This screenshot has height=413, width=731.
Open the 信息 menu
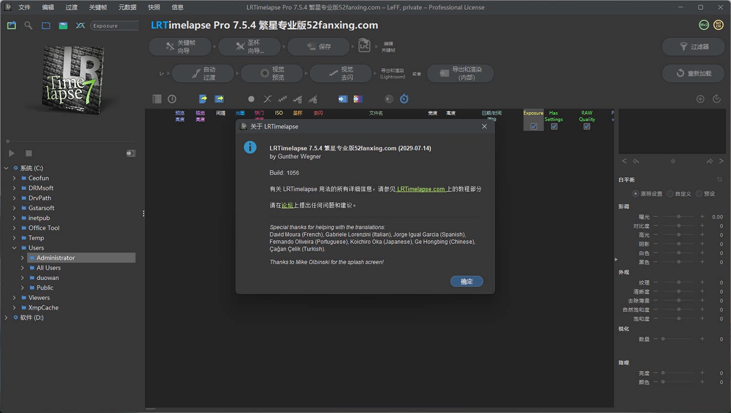click(x=177, y=7)
